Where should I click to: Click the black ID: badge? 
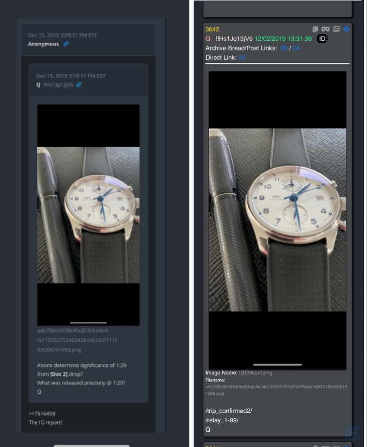point(322,39)
